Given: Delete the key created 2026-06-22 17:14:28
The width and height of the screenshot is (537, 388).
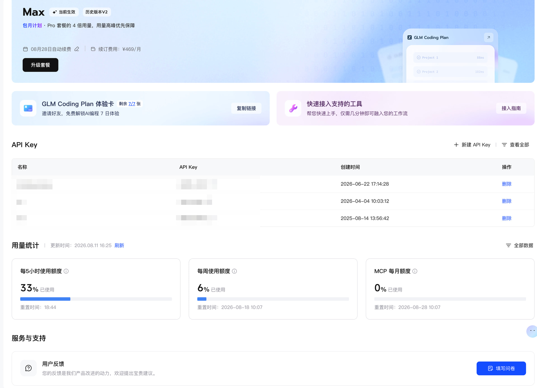Looking at the screenshot, I should pyautogui.click(x=507, y=184).
